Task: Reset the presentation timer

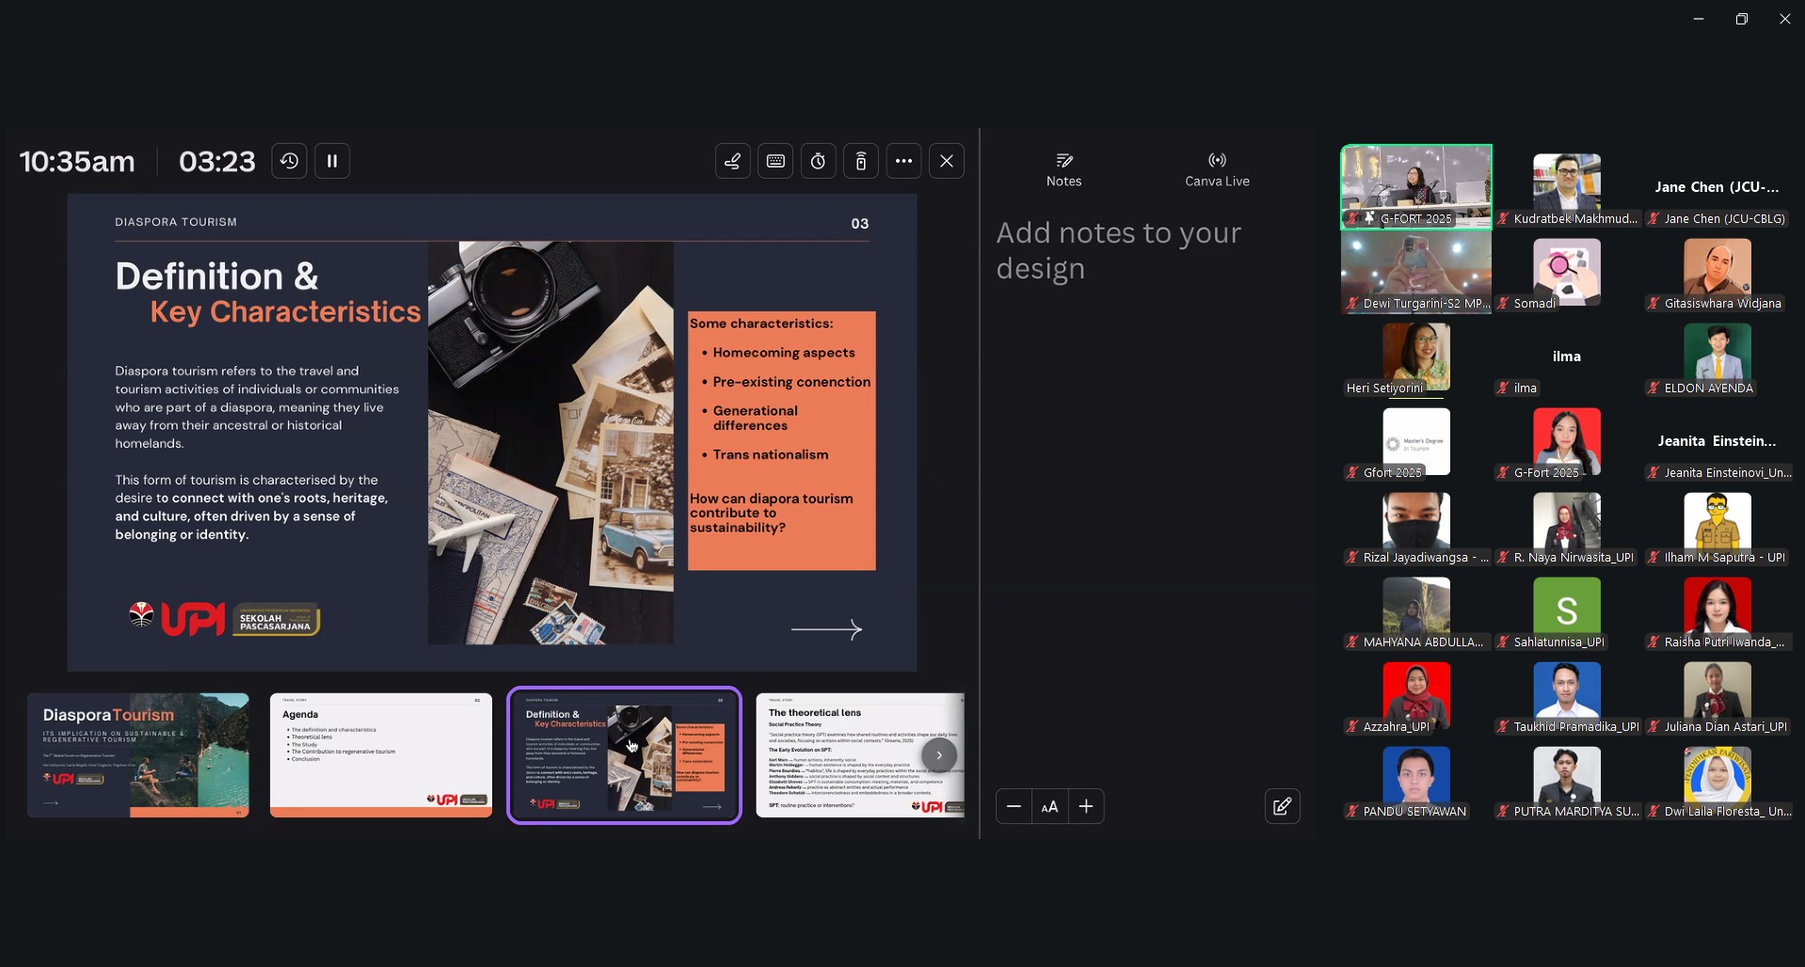Action: point(289,161)
